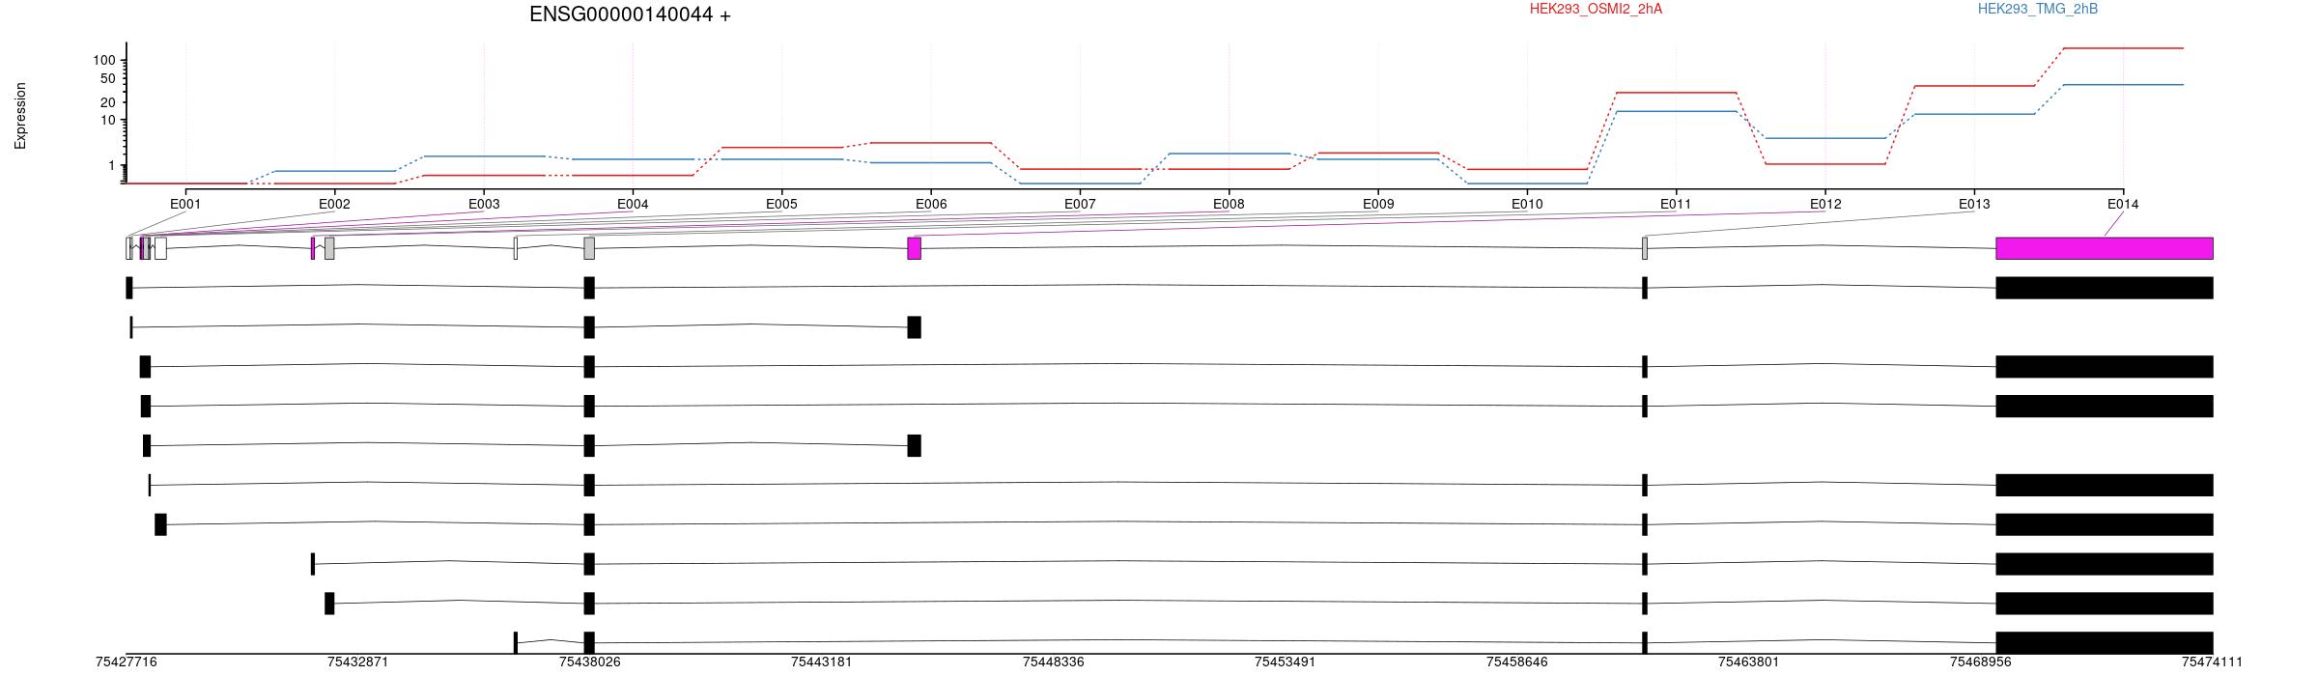
Task: Click genomic coordinate 75443181
Action: [x=822, y=662]
